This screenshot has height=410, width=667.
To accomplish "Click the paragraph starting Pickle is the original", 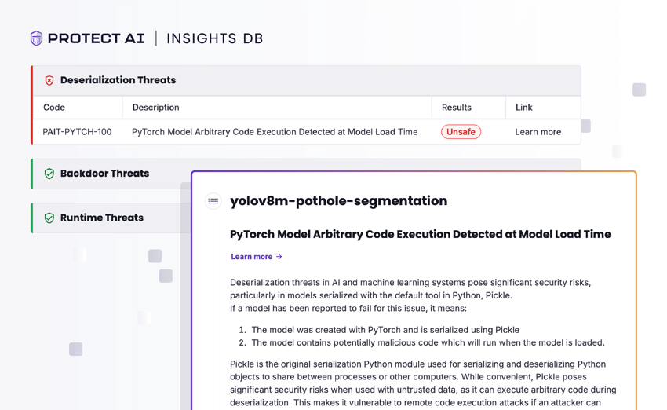I will pos(423,383).
